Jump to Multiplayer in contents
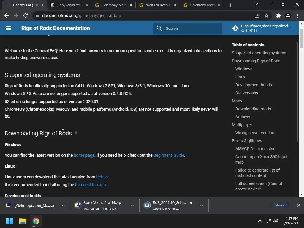304x228 pixels. point(242,125)
